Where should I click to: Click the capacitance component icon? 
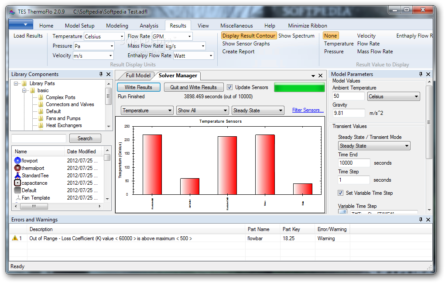17,183
